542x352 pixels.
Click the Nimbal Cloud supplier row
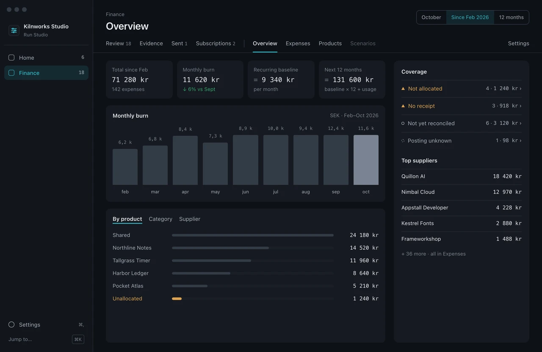[x=462, y=192]
